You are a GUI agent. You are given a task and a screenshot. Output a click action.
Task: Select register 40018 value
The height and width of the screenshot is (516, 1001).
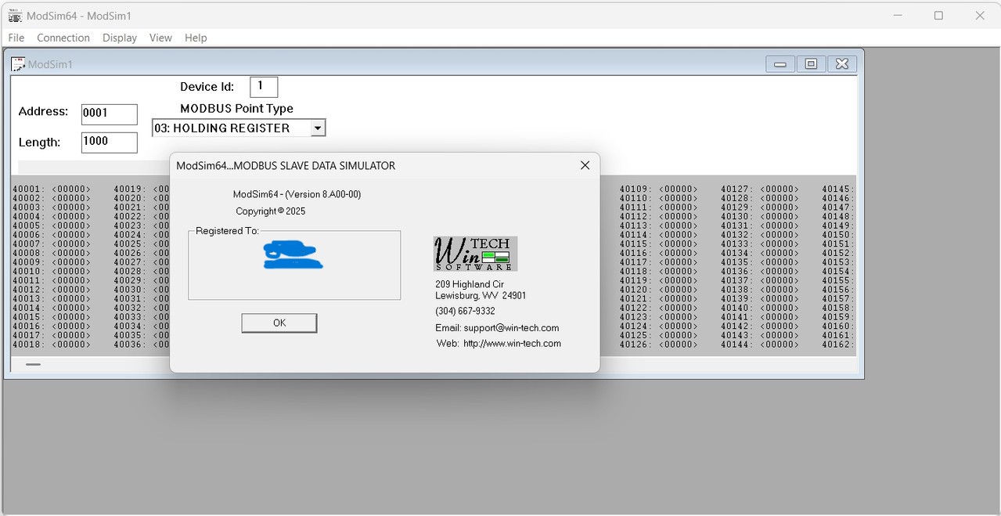[71, 345]
